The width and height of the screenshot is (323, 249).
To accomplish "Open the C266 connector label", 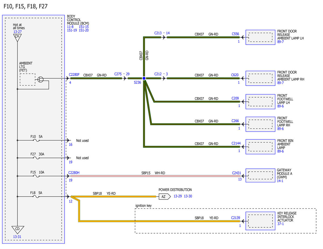I will (236, 121).
